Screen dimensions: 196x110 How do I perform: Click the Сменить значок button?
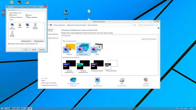pyautogui.click(x=26, y=41)
